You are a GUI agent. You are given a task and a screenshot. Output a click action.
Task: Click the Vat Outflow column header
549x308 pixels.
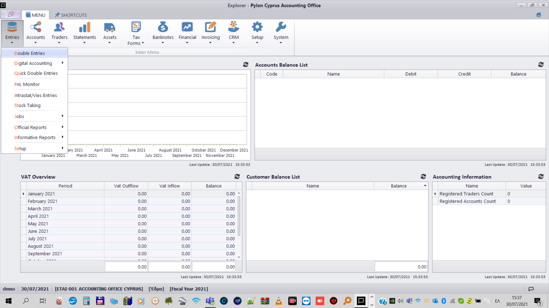pyautogui.click(x=126, y=186)
